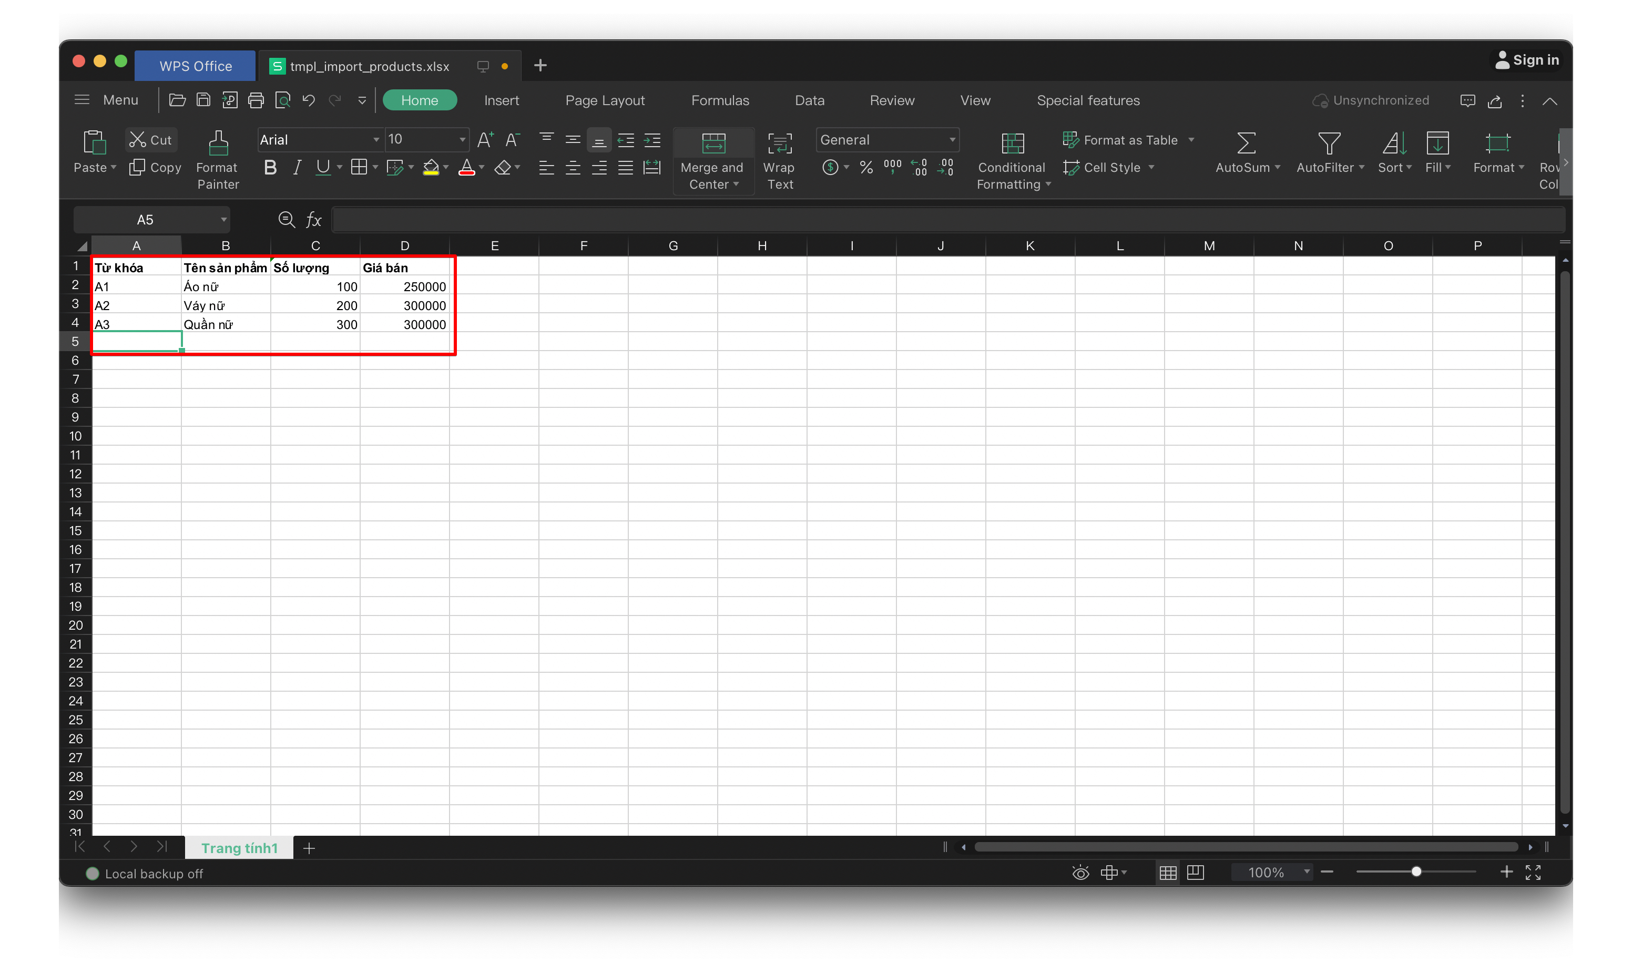Toggle bold formatting
Viewport: 1632px width, 964px height.
pos(270,168)
